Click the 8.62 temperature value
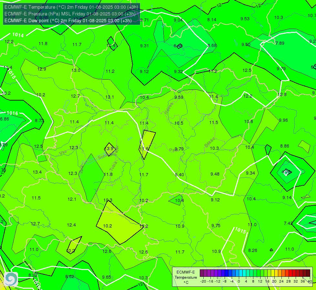Viewport: 316px width, 290px height. [70, 276]
